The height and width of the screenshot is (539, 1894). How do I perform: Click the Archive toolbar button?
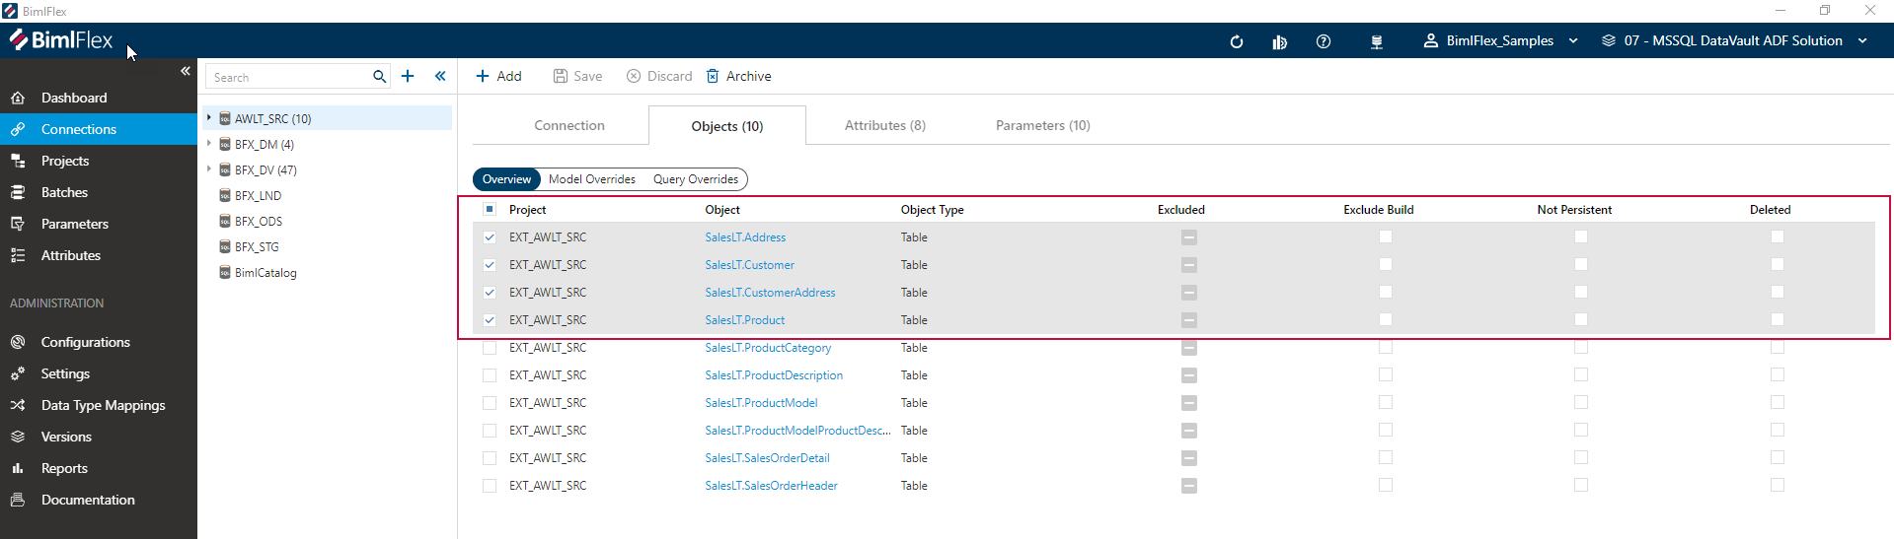(x=738, y=76)
